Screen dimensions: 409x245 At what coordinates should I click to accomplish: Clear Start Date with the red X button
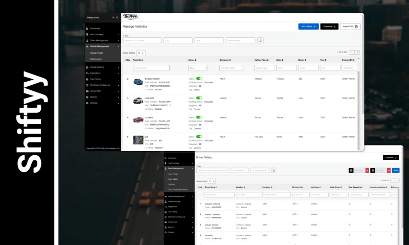coord(367,170)
